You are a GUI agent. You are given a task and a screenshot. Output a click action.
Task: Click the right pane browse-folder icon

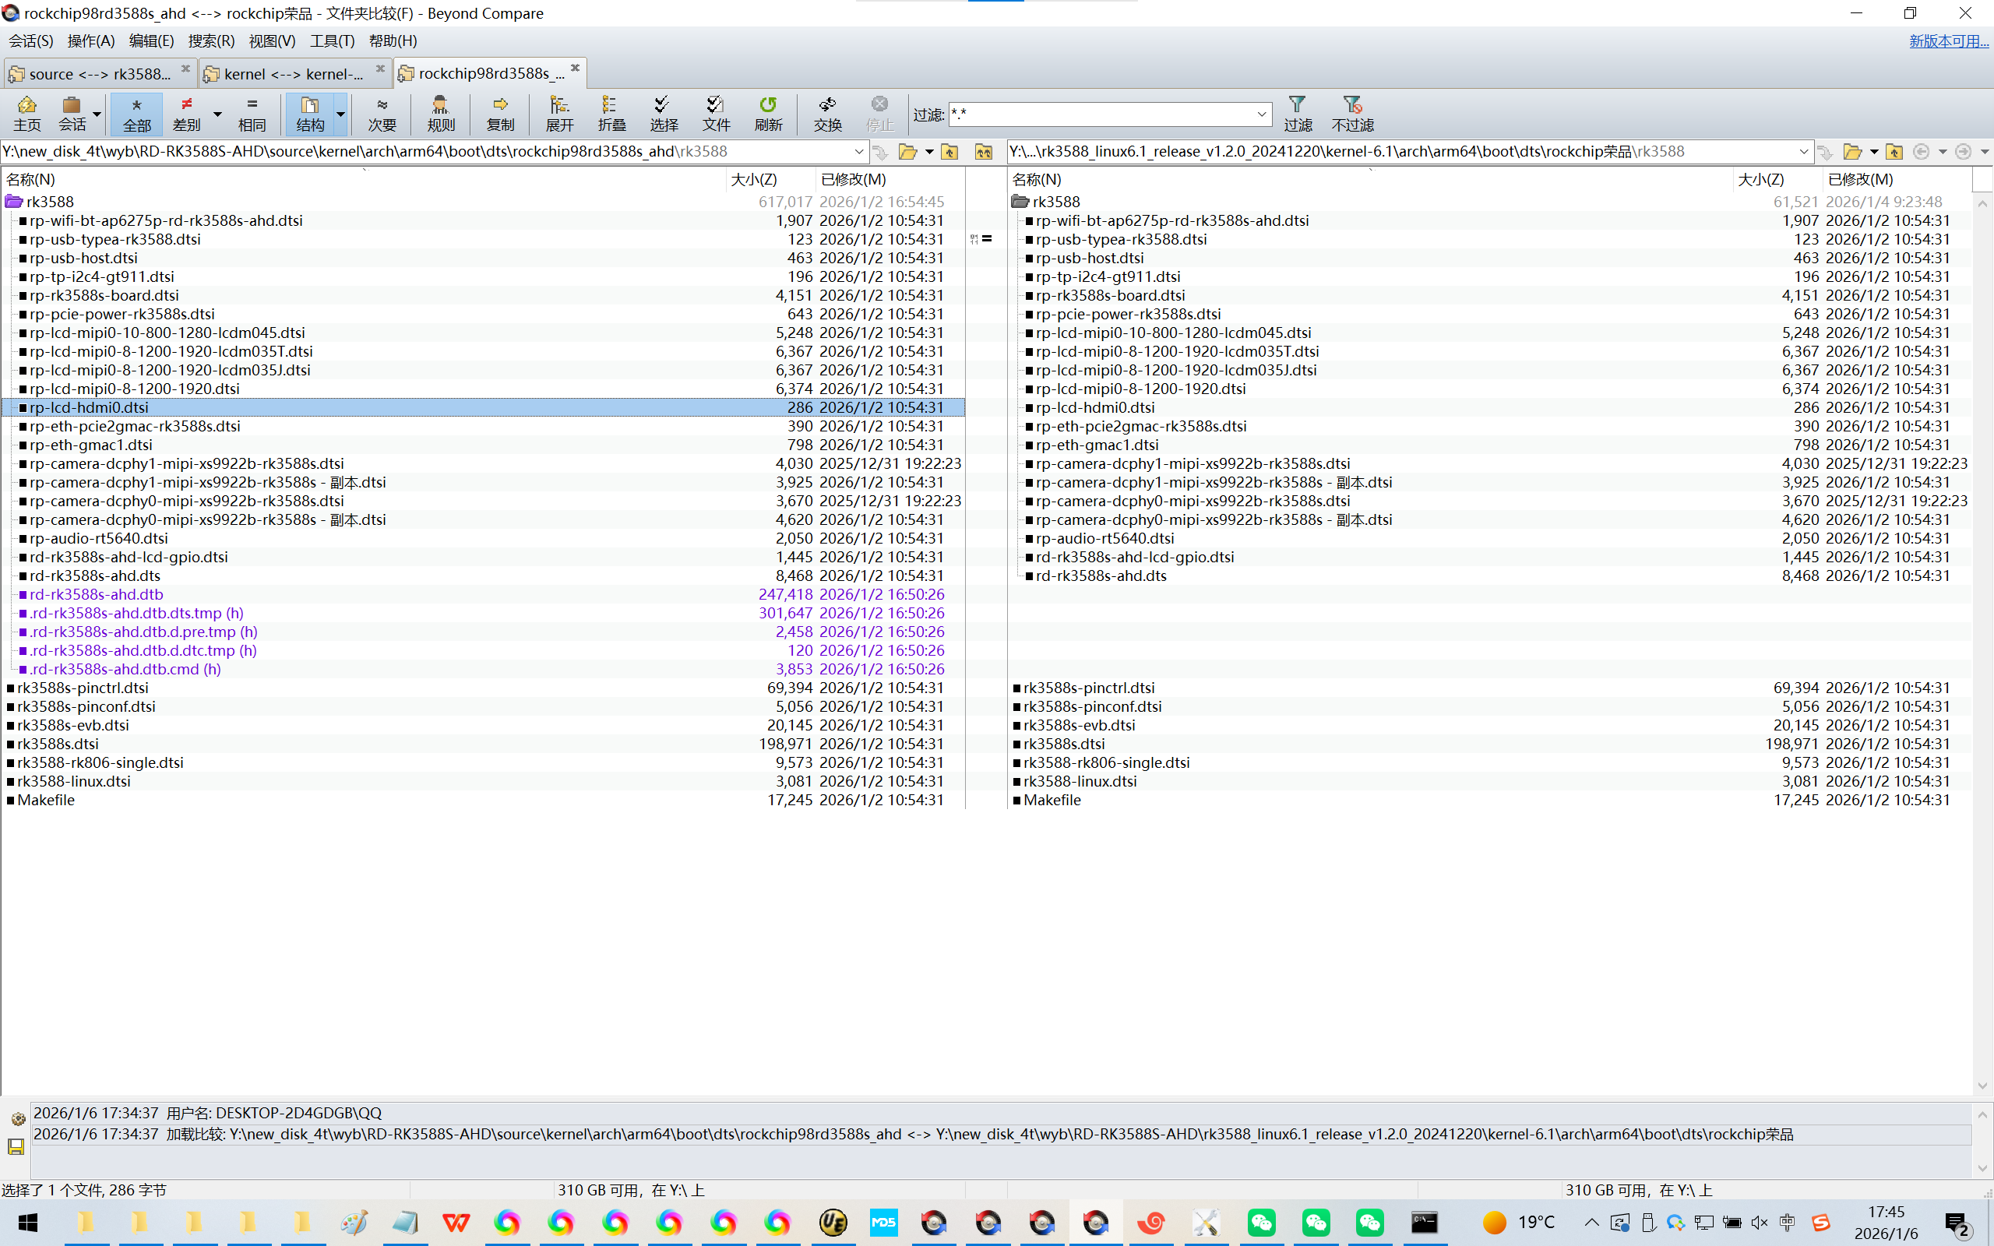pyautogui.click(x=1852, y=152)
